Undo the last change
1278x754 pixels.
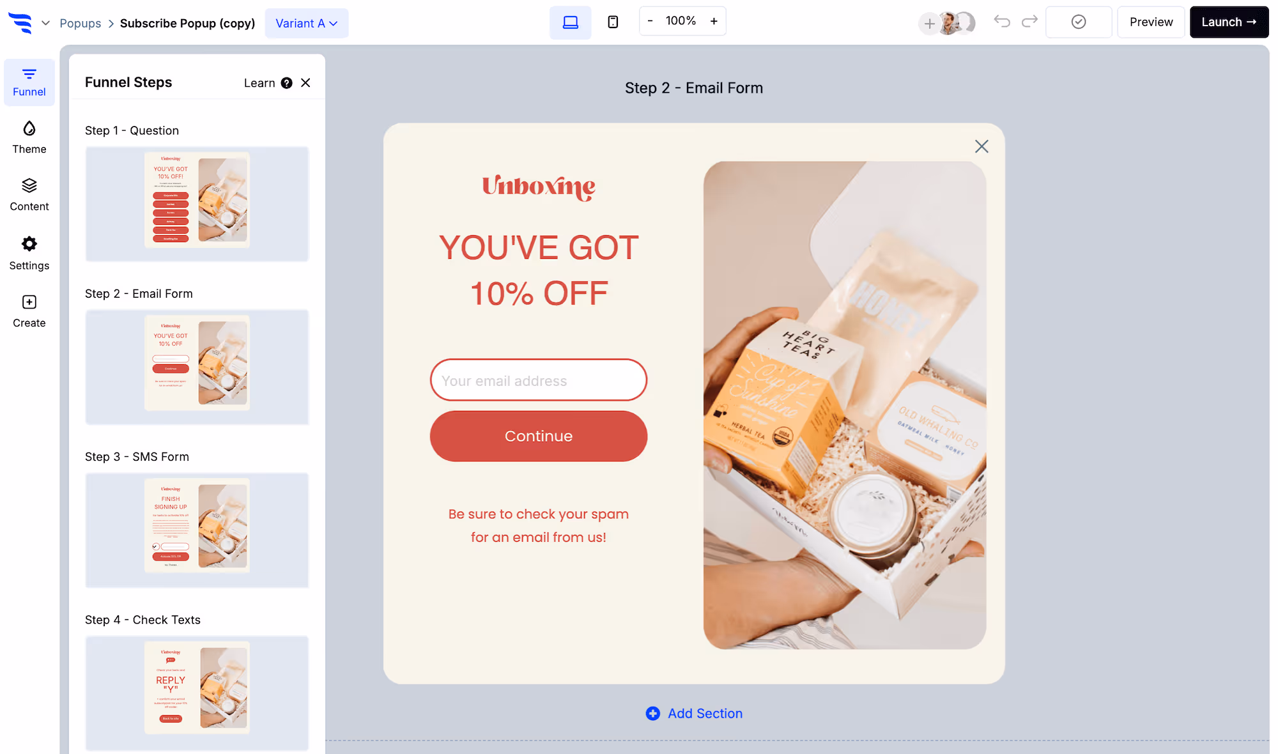pos(1002,22)
